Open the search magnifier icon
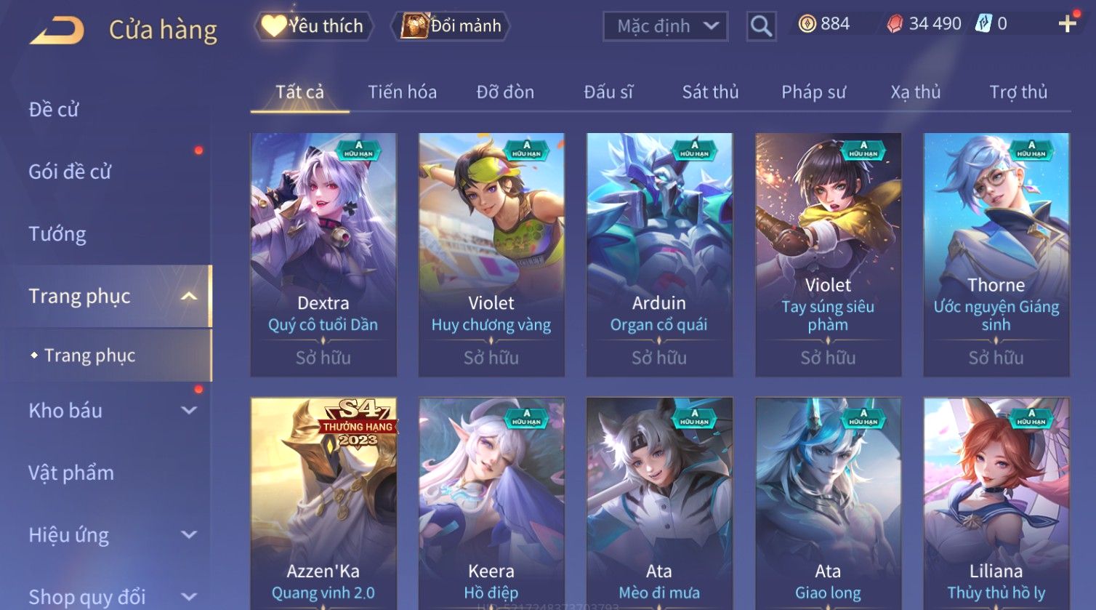Viewport: 1096px width, 610px height. [761, 26]
